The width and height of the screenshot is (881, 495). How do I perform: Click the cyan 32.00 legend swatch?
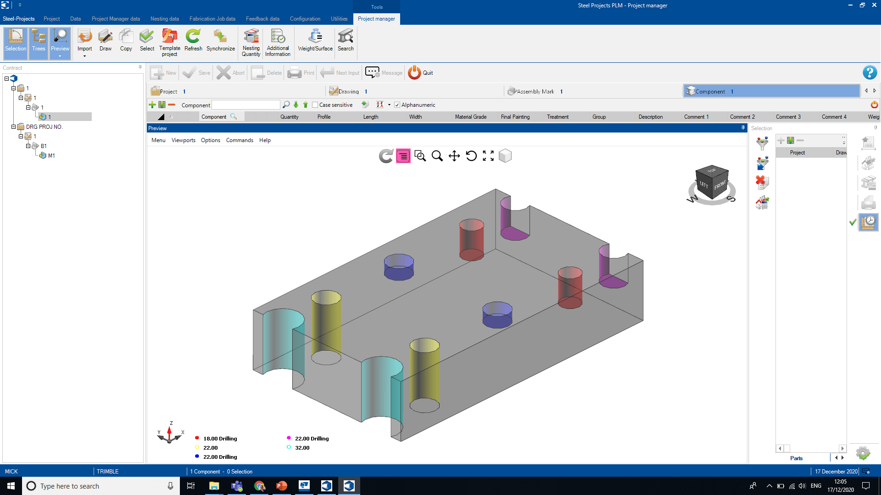(289, 447)
